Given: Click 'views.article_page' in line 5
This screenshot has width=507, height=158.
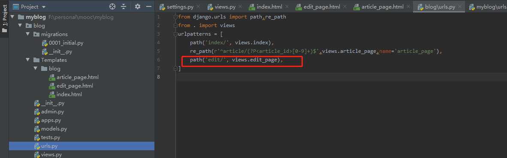Looking at the screenshot, I should point(349,51).
